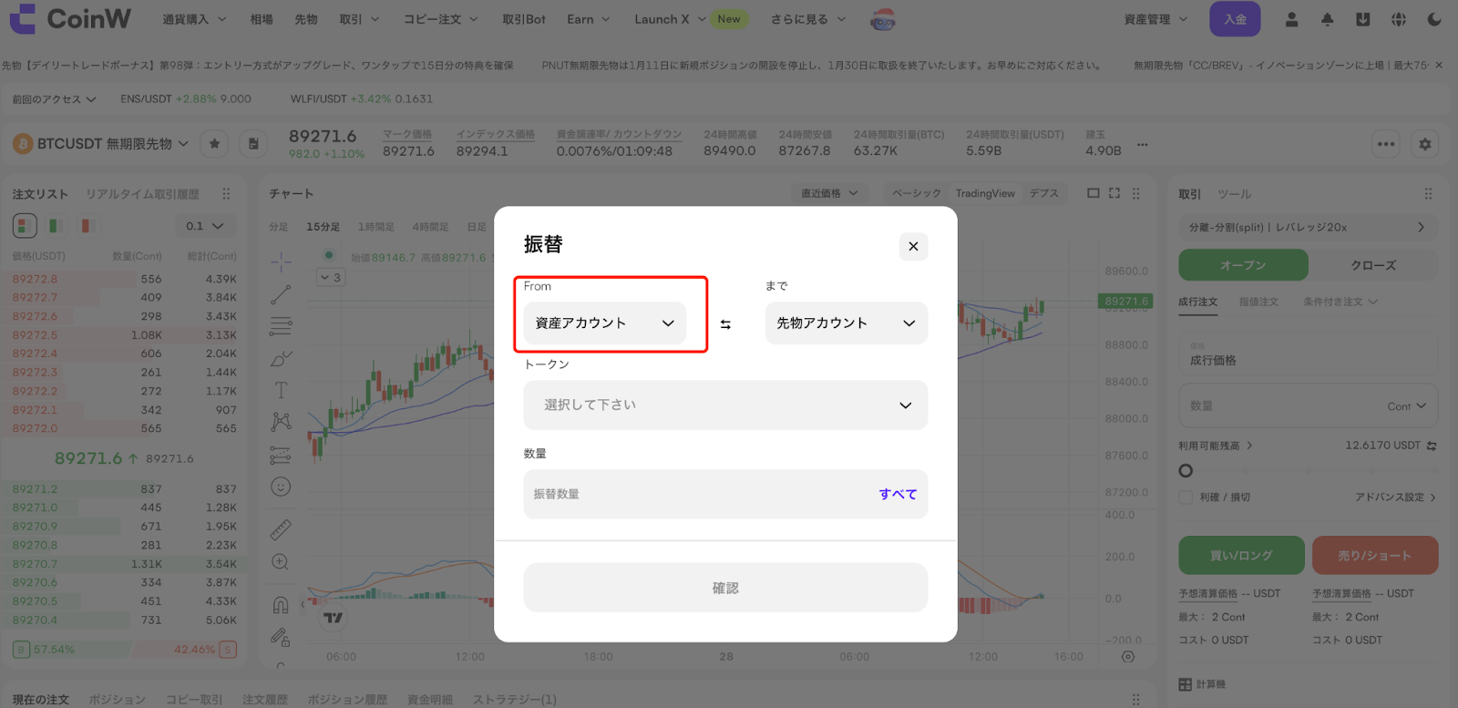
Task: Open the user profile icon
Action: [x=1291, y=19]
